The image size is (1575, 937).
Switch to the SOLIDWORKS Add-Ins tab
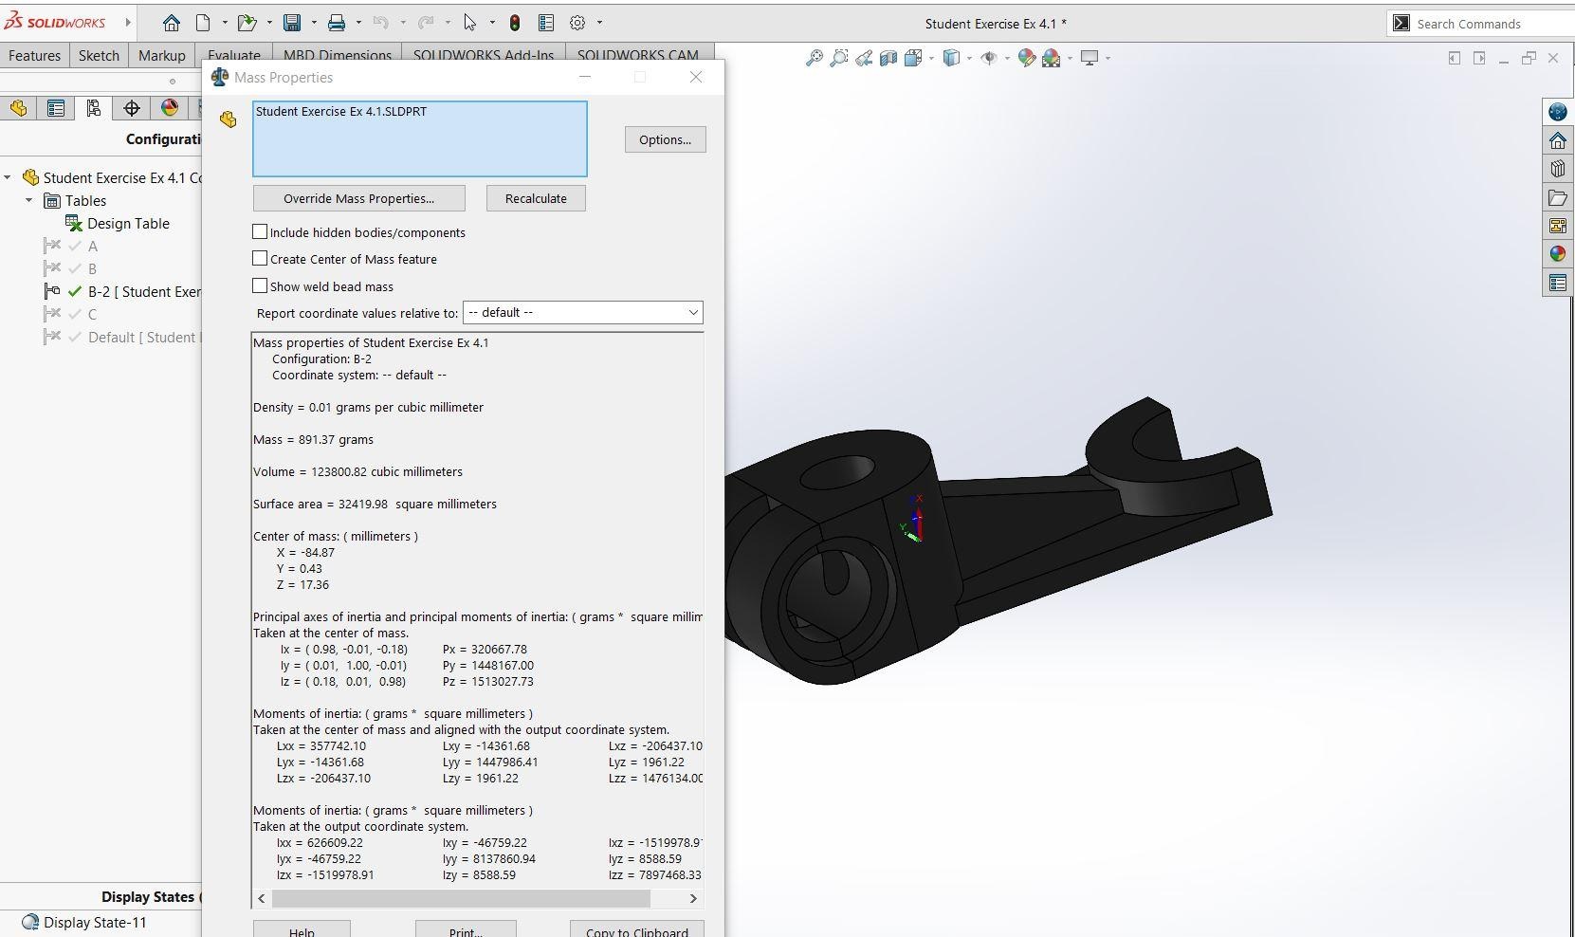point(484,55)
